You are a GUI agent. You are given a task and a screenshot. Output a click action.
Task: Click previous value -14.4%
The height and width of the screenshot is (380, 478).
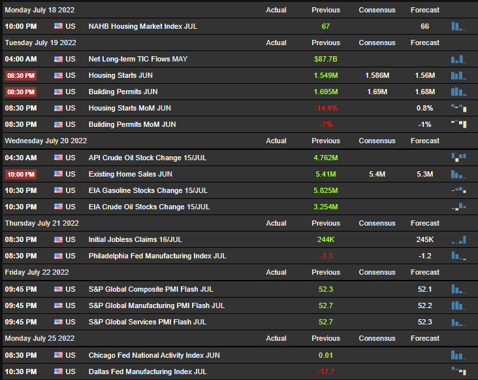pos(326,108)
